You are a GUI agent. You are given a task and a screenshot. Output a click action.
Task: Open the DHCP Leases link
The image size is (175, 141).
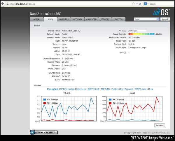coord(141,89)
